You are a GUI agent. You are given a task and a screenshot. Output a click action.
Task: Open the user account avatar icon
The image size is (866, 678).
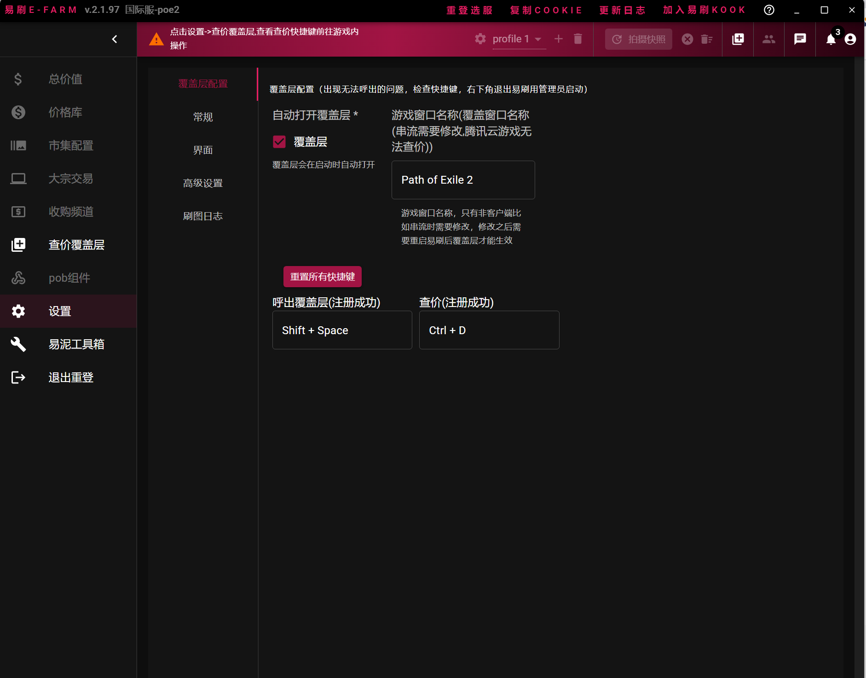850,39
